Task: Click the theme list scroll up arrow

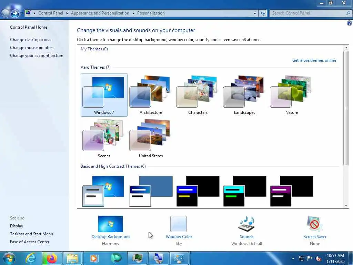Action: (346, 48)
